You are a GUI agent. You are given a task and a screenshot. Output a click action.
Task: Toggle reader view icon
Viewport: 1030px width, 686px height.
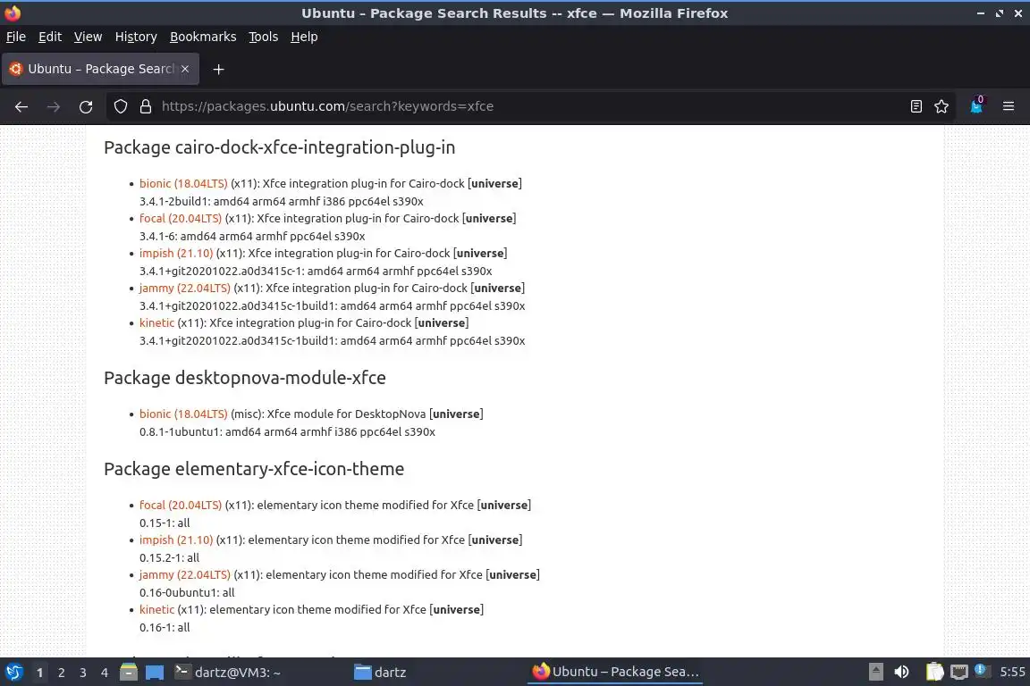916,106
